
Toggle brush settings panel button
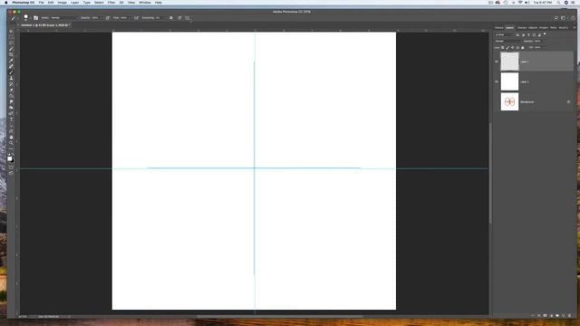coord(36,18)
